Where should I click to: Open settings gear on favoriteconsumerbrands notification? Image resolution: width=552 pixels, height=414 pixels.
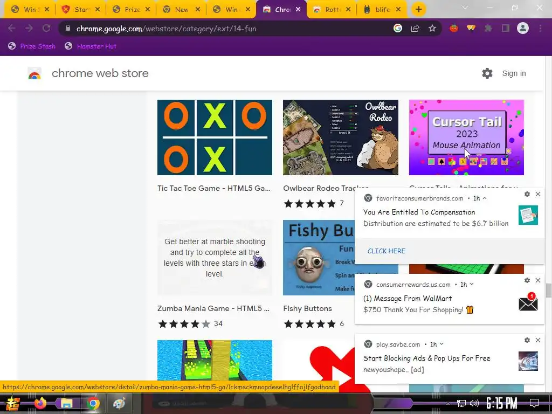click(527, 194)
